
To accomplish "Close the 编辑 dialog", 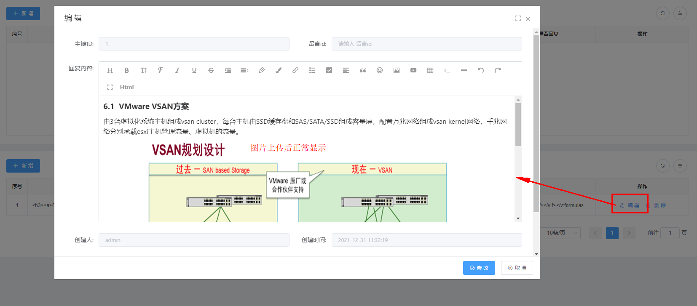I will click(x=528, y=19).
